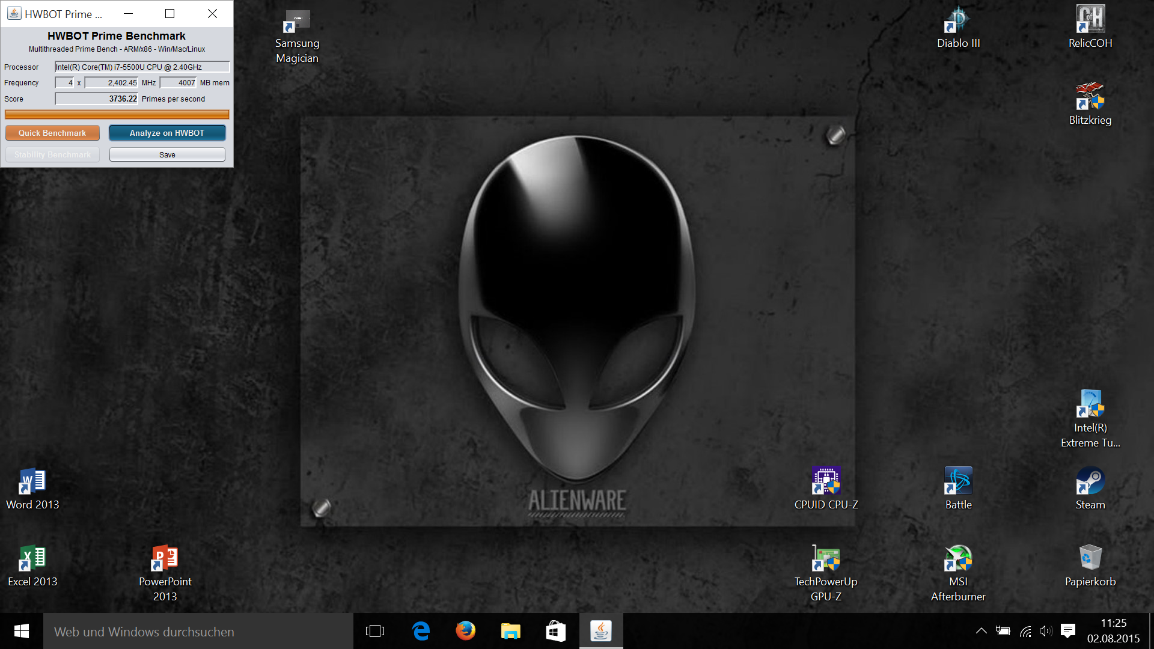Select the Papierkorb recycle bin
The height and width of the screenshot is (649, 1154).
[1090, 566]
